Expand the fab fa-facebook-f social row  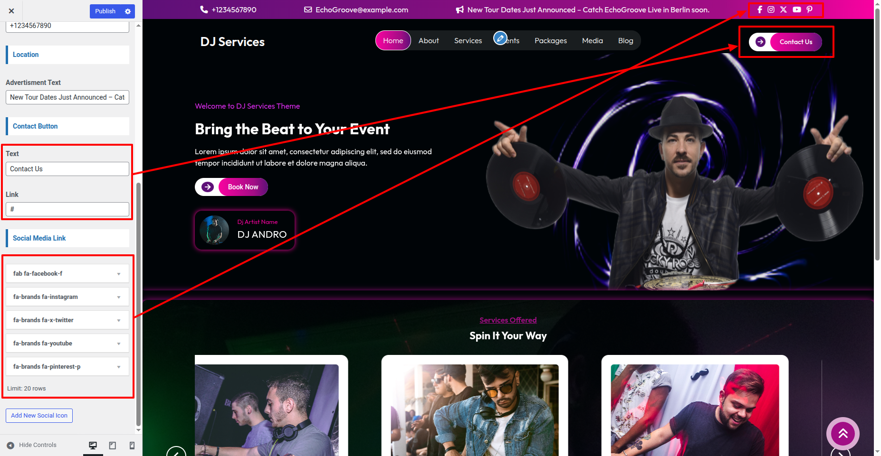click(119, 274)
